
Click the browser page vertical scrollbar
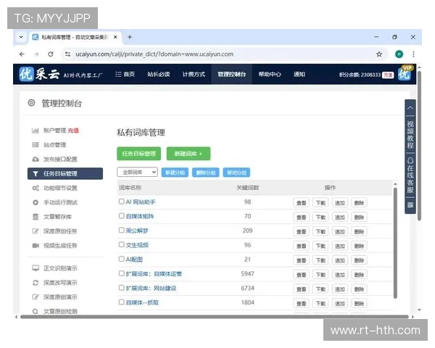tap(419, 146)
